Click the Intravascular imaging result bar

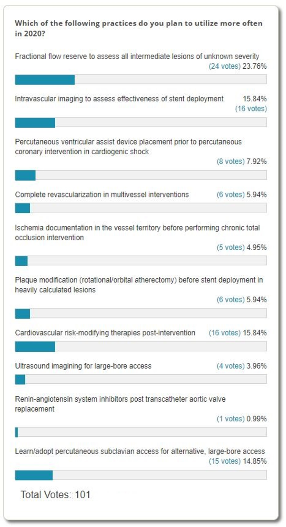click(140, 123)
